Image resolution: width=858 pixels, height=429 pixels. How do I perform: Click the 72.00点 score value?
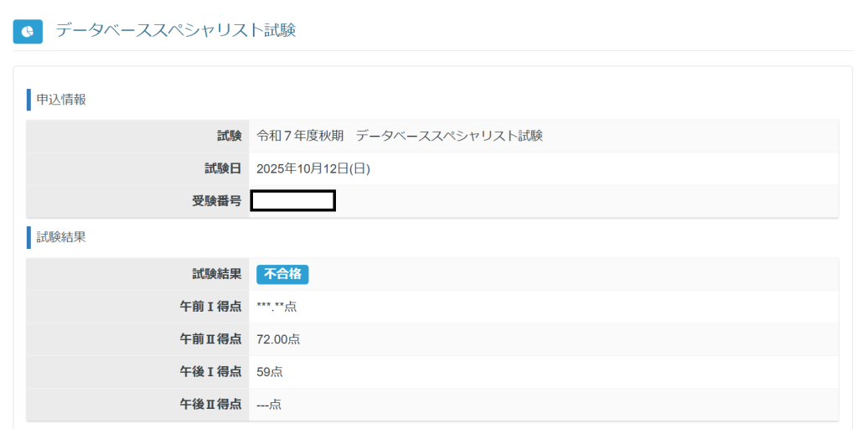278,339
